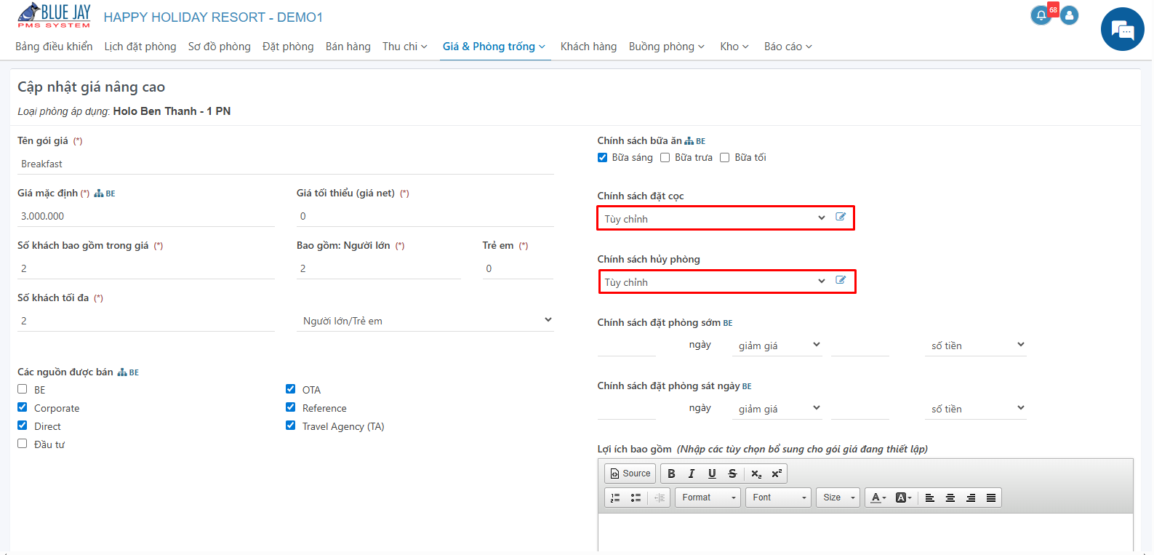Open Sơ đồ phòng menu item
Viewport: 1154px width, 555px height.
coord(220,47)
